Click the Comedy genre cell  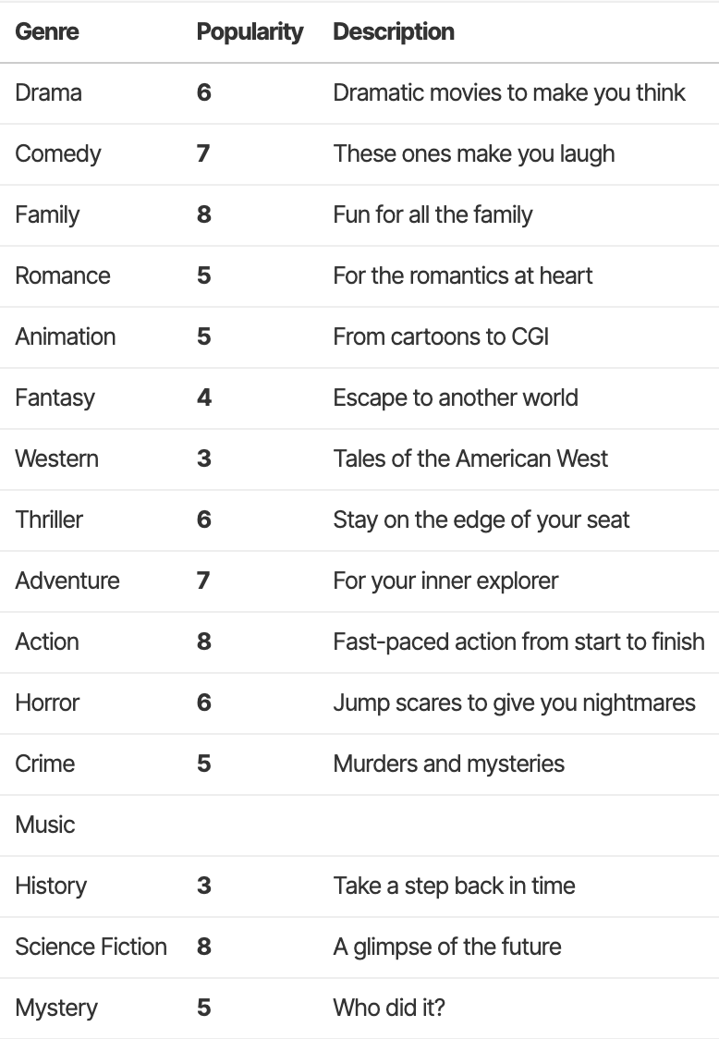(57, 153)
